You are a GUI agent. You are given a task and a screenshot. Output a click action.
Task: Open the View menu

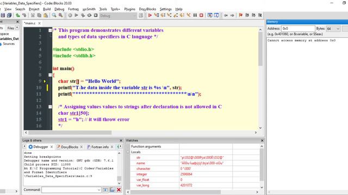pos(8,9)
